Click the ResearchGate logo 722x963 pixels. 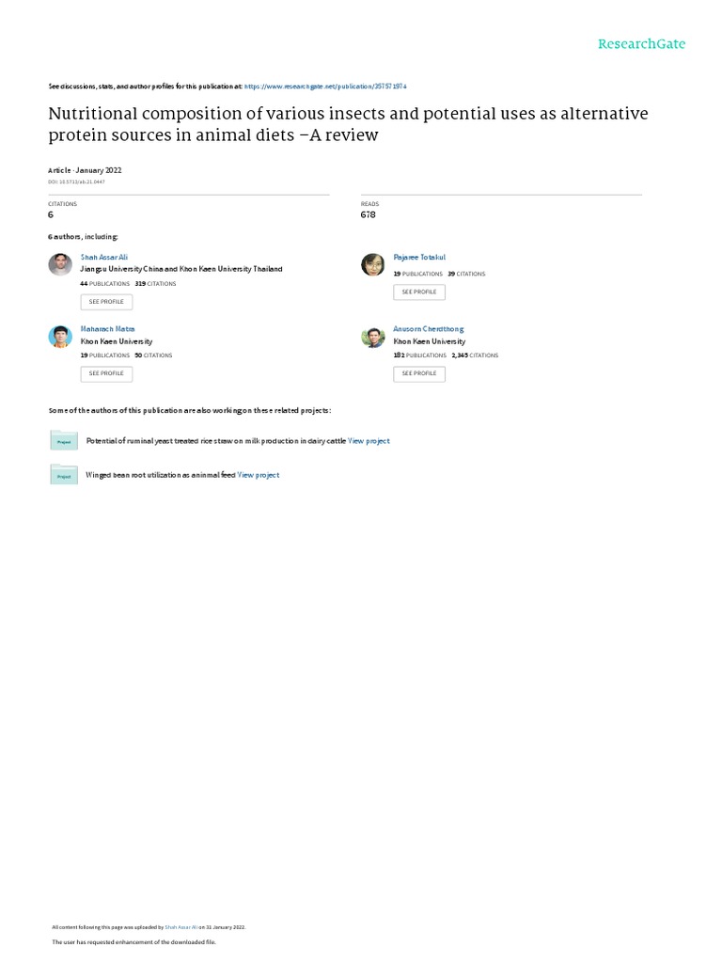[641, 44]
